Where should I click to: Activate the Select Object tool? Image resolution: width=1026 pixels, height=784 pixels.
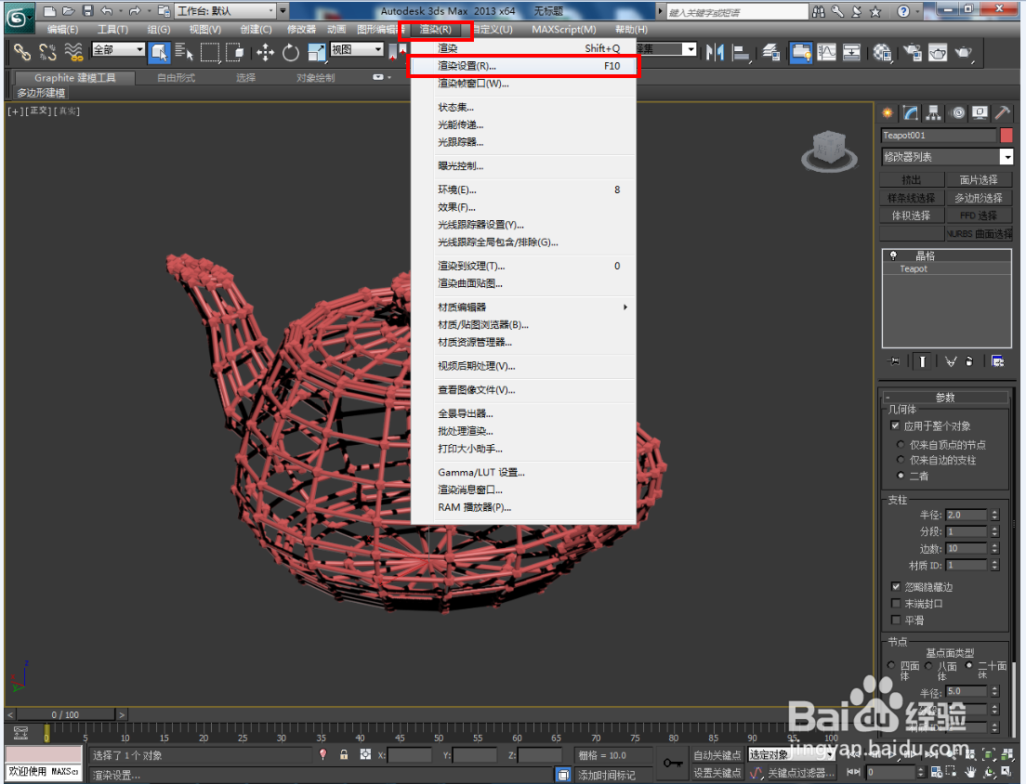[159, 52]
